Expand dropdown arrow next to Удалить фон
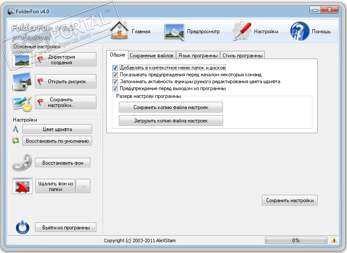The image size is (347, 253). tap(83, 186)
